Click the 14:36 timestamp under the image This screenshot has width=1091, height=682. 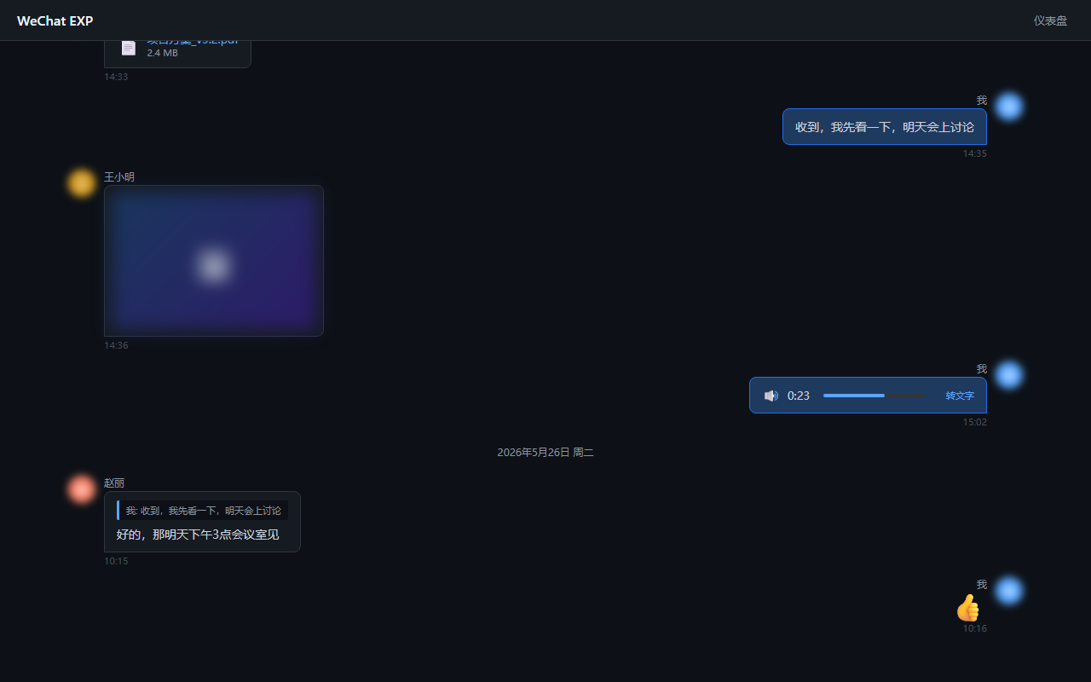(116, 345)
